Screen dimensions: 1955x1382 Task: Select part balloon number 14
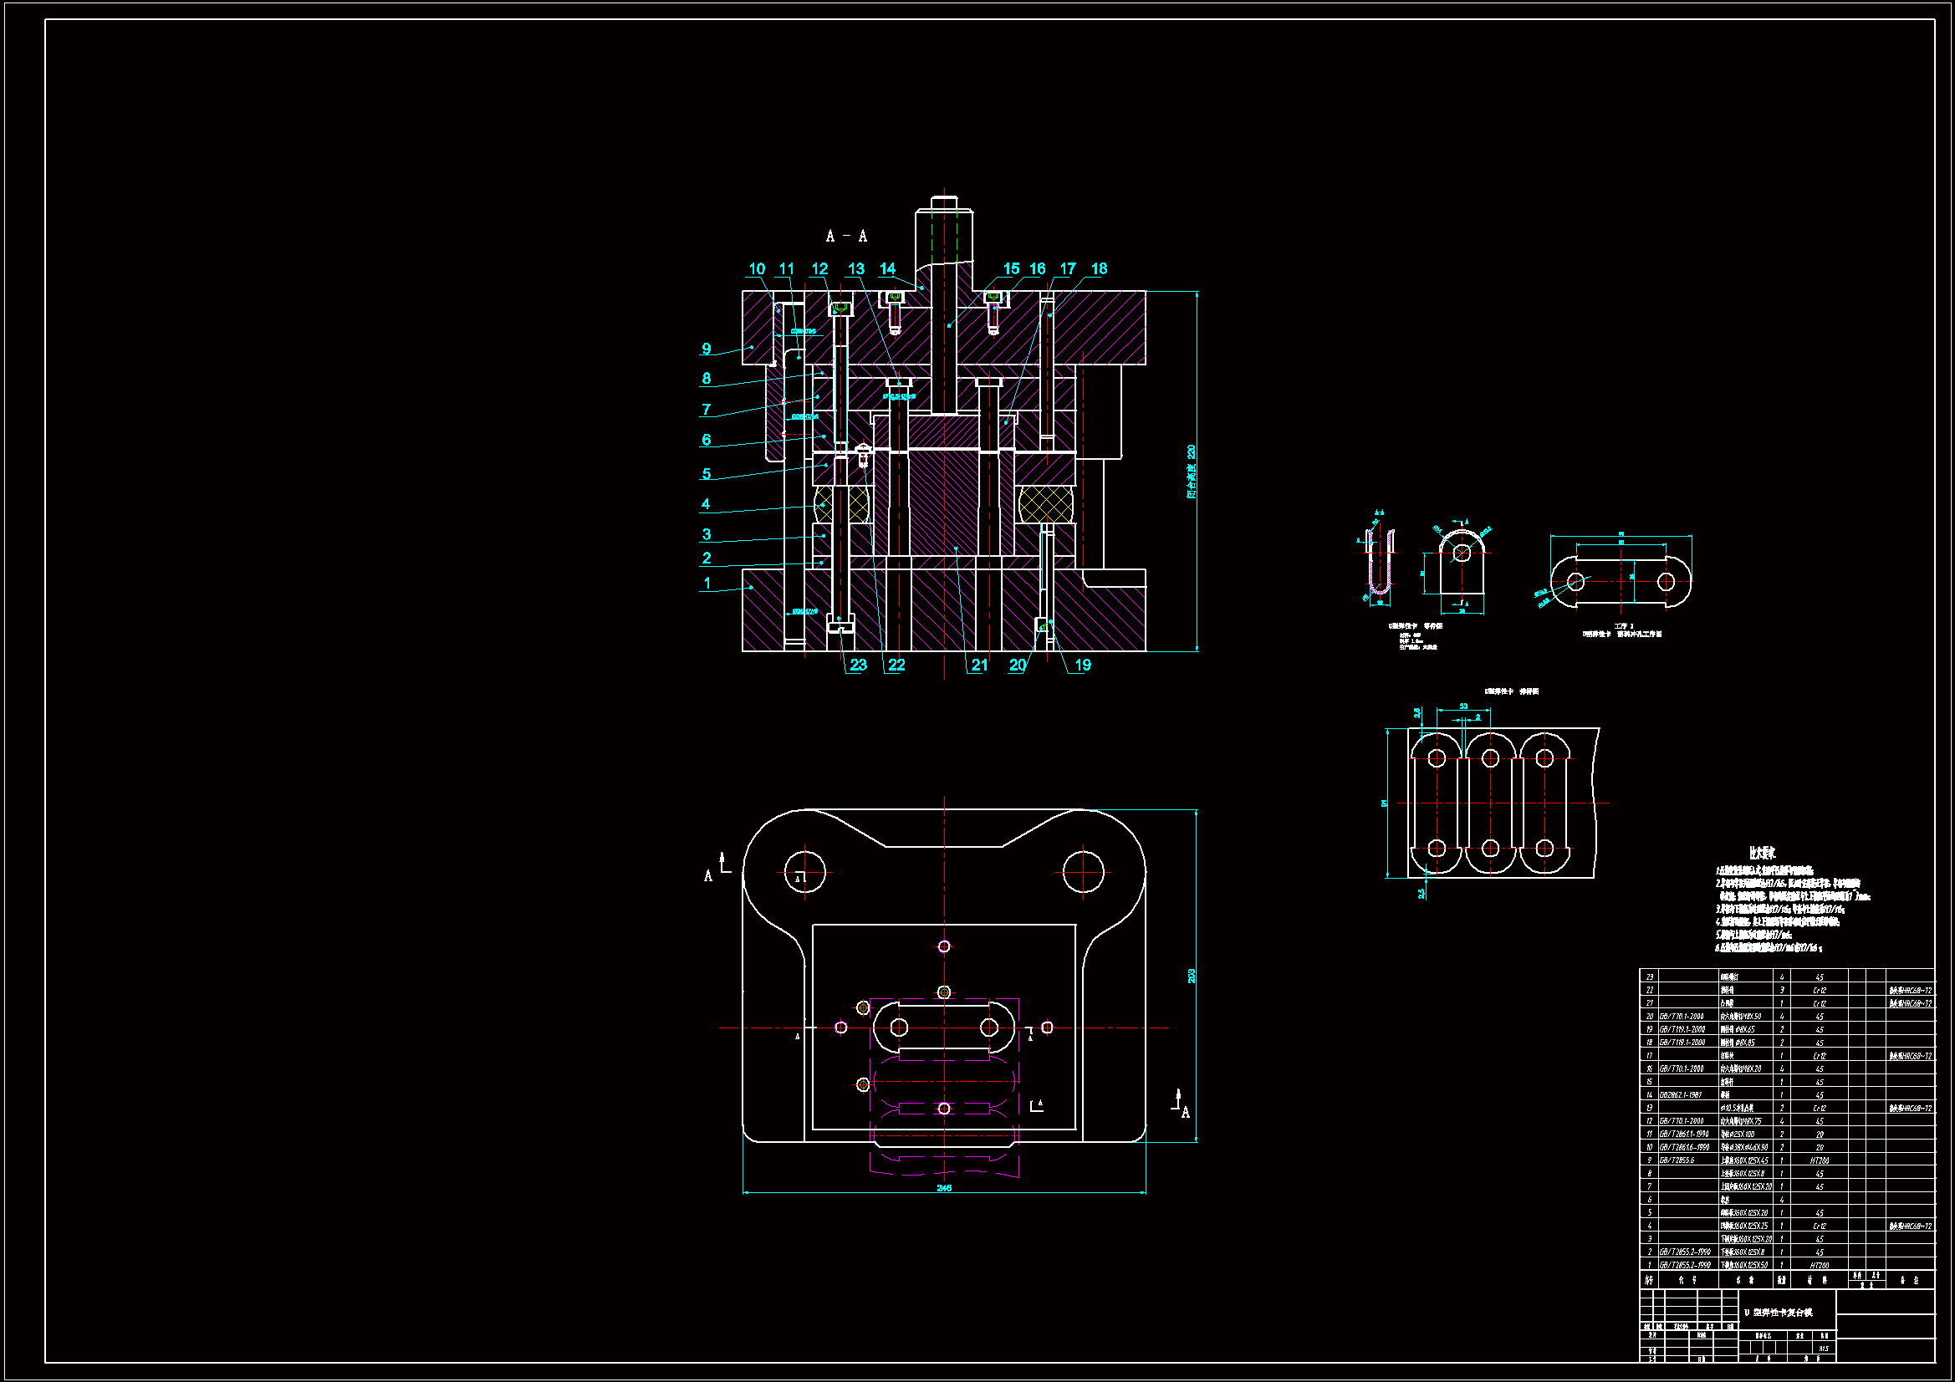[x=887, y=268]
